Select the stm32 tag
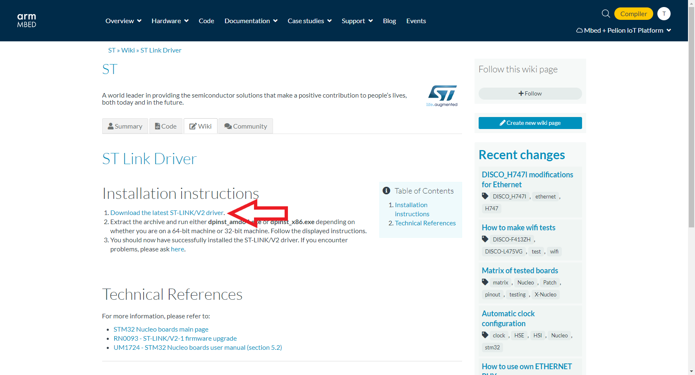Screen dimensions: 695x375 492,347
